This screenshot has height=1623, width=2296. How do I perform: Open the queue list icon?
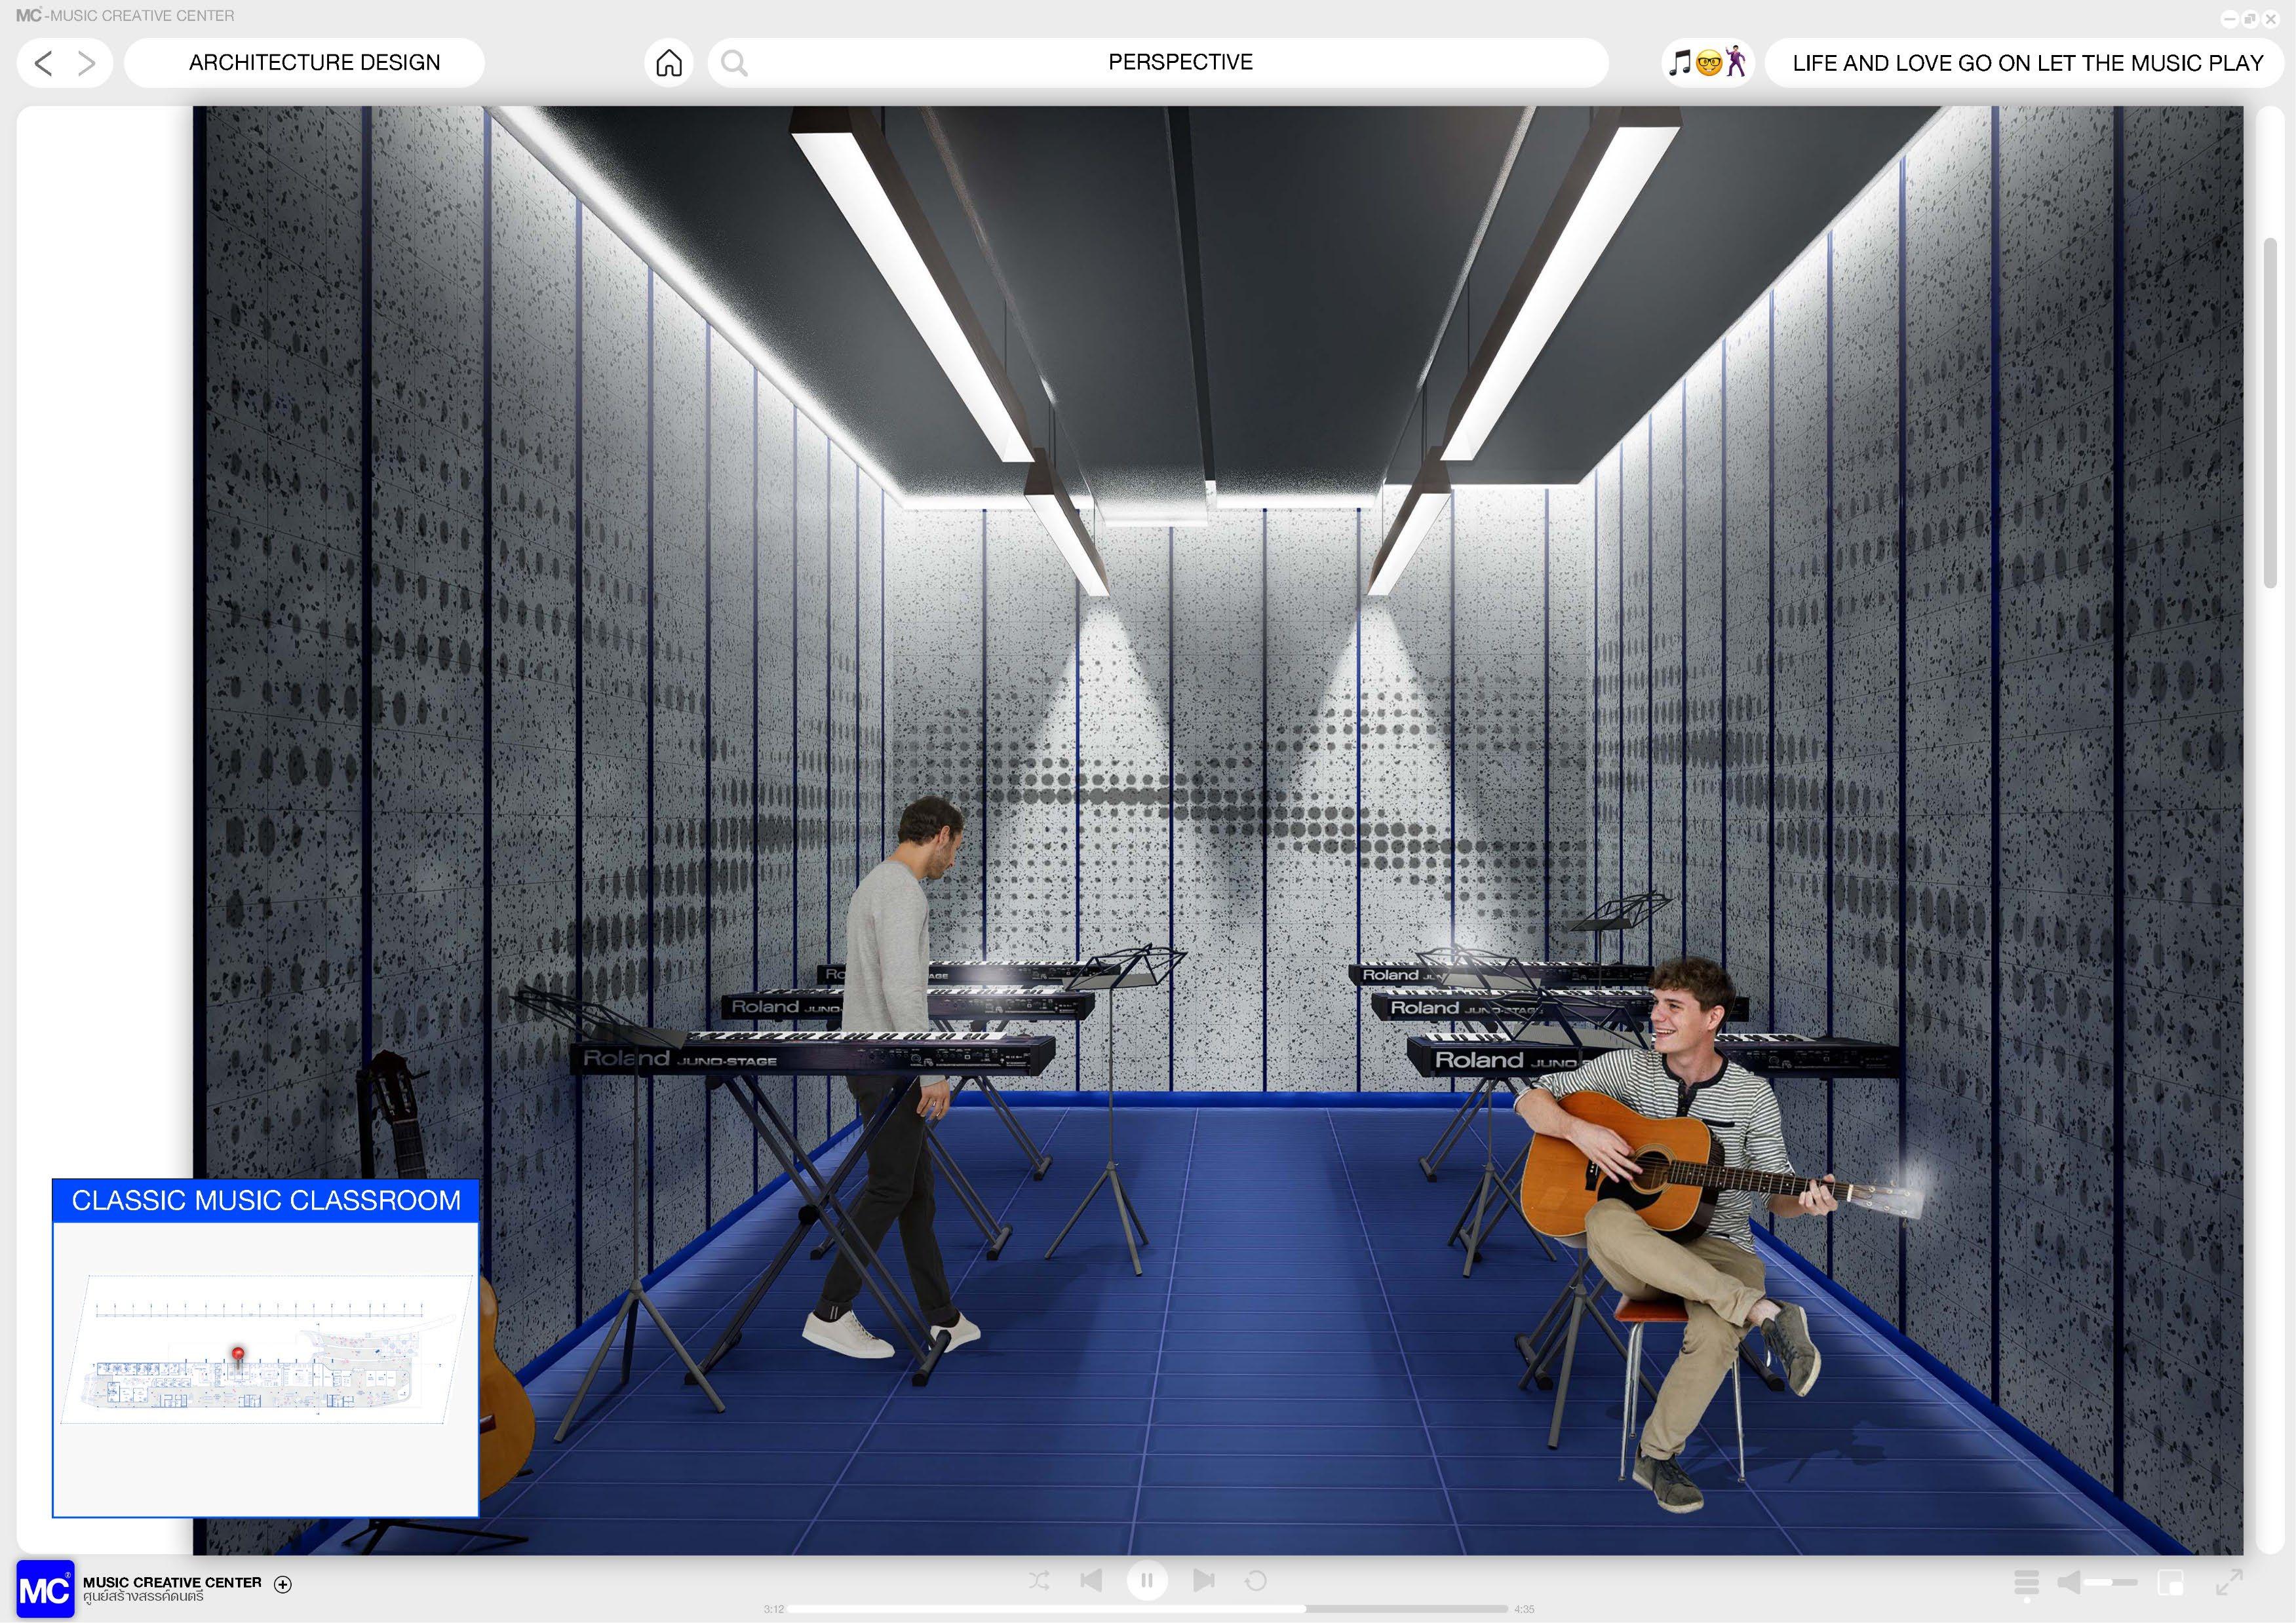point(2026,1582)
